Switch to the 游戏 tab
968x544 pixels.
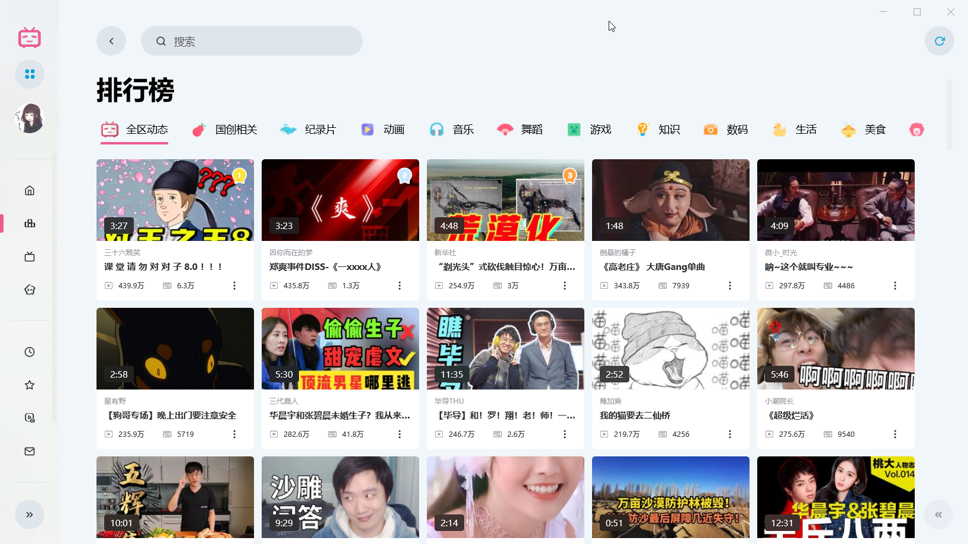pos(589,130)
